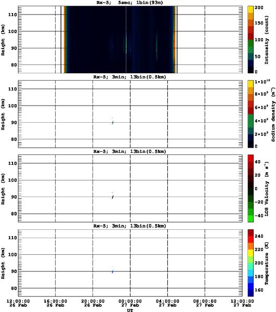Click the faint green streak near 03:00 in intensity plot

click(x=156, y=47)
